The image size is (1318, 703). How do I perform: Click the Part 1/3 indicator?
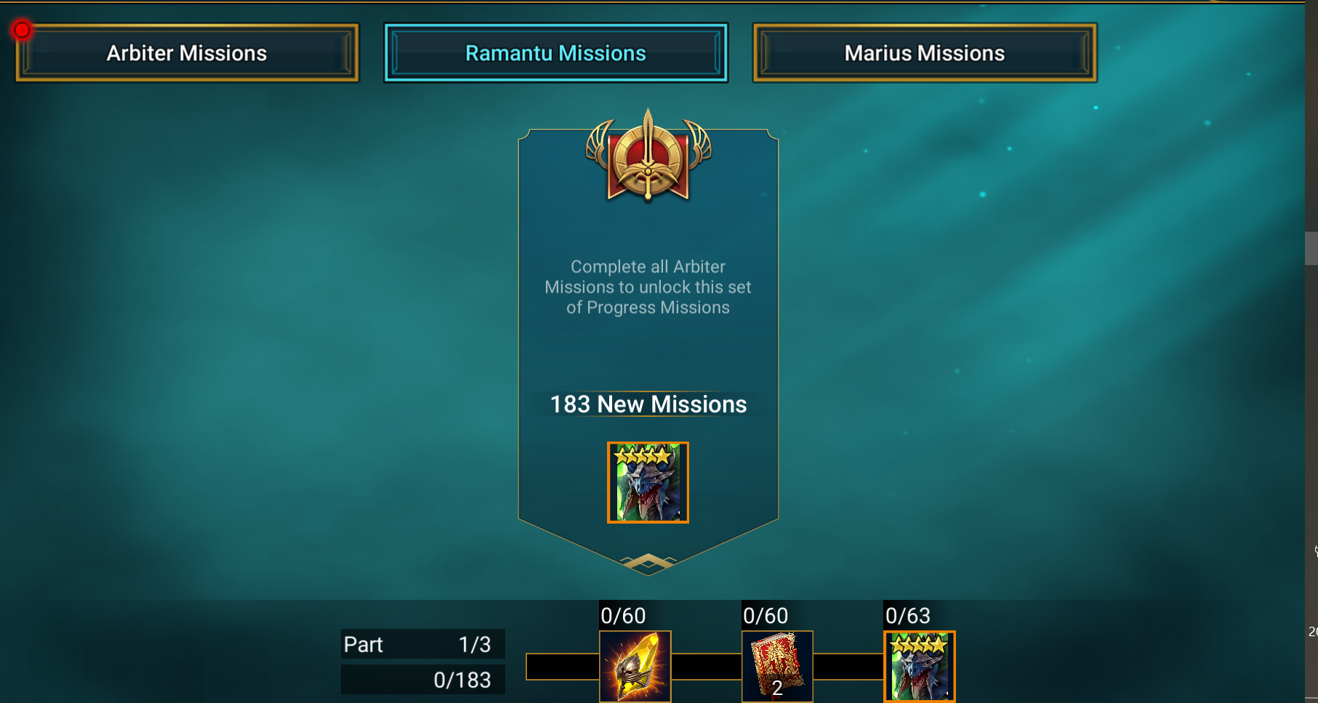(422, 644)
